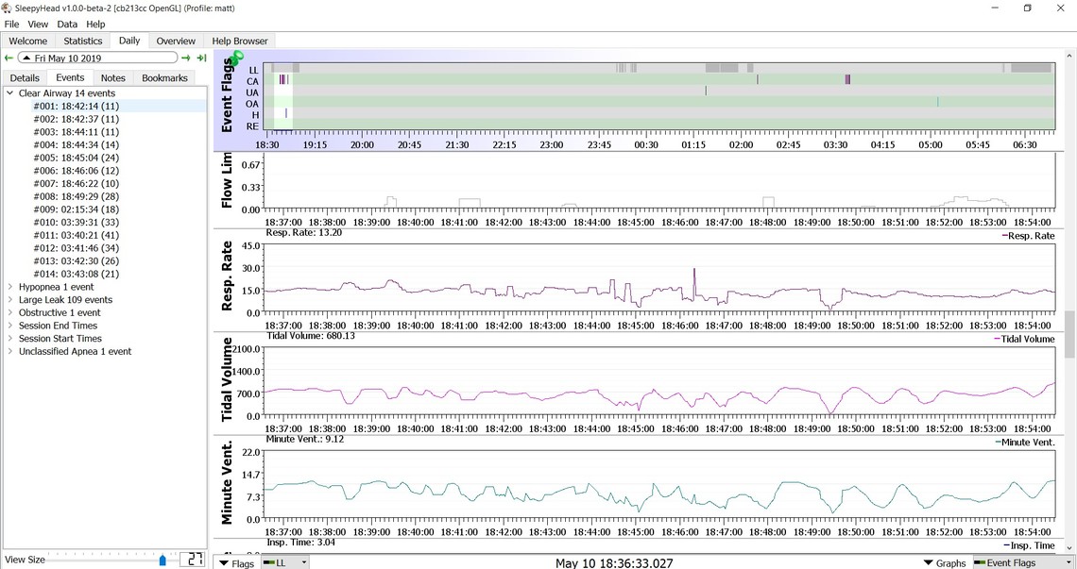Click the scrollbar up arrow above graphs

coord(1069,54)
